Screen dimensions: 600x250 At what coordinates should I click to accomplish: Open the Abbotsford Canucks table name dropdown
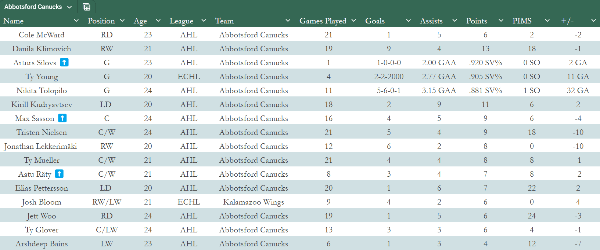(69, 7)
